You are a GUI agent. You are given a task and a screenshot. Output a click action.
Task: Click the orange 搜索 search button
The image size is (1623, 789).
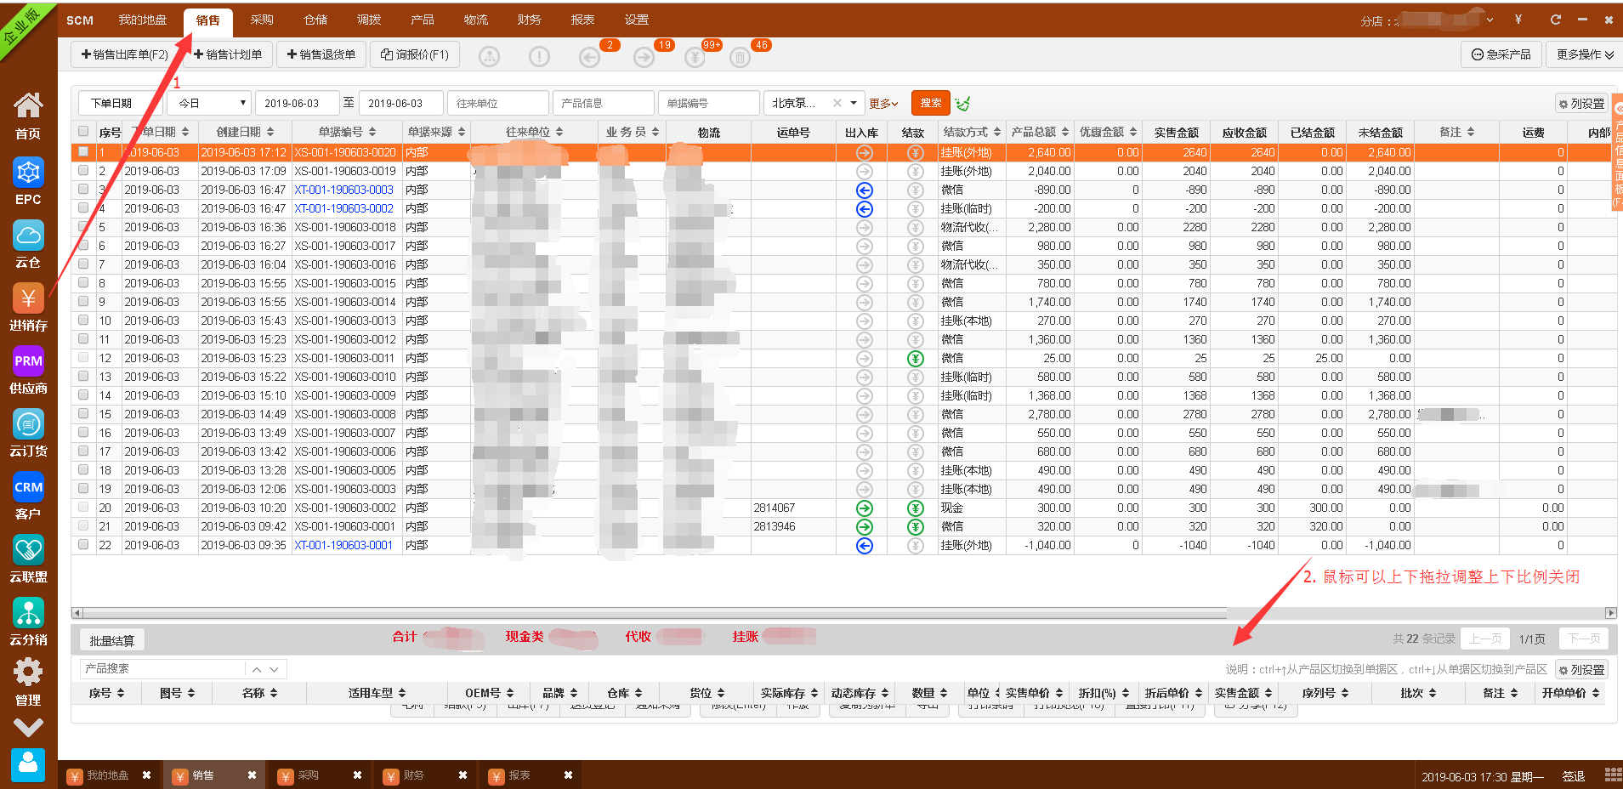(931, 103)
